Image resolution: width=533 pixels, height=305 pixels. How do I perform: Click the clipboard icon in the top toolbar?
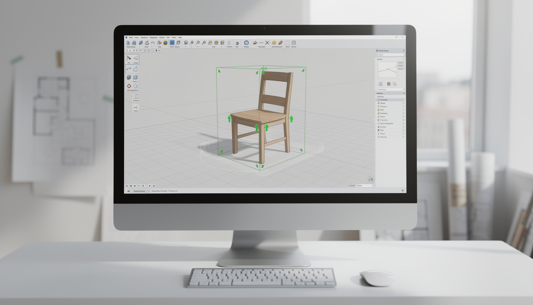[x=178, y=43]
